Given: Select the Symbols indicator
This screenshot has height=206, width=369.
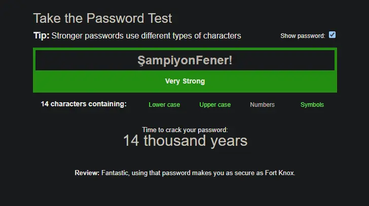Looking at the screenshot, I should [x=312, y=105].
